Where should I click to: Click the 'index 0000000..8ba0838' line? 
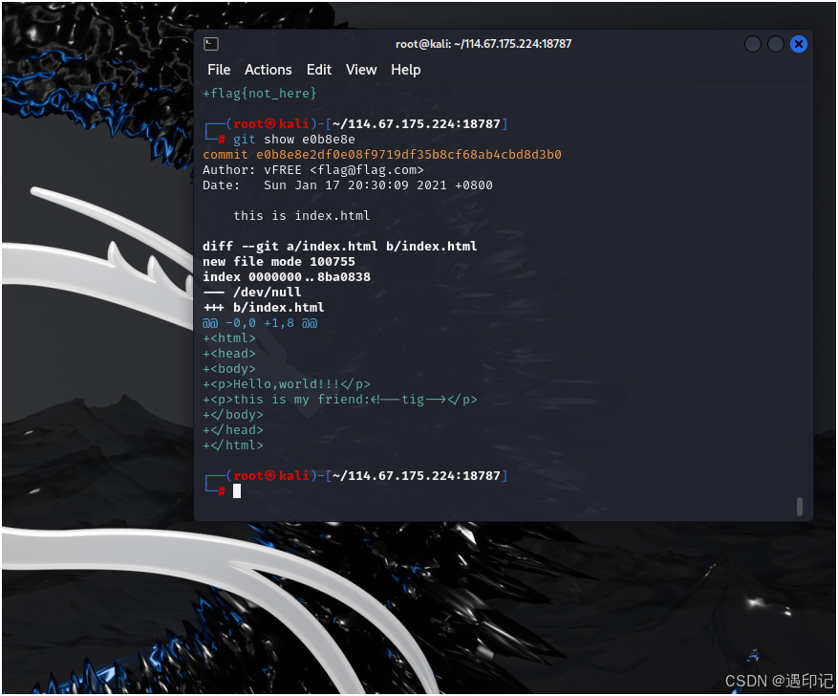pyautogui.click(x=287, y=277)
